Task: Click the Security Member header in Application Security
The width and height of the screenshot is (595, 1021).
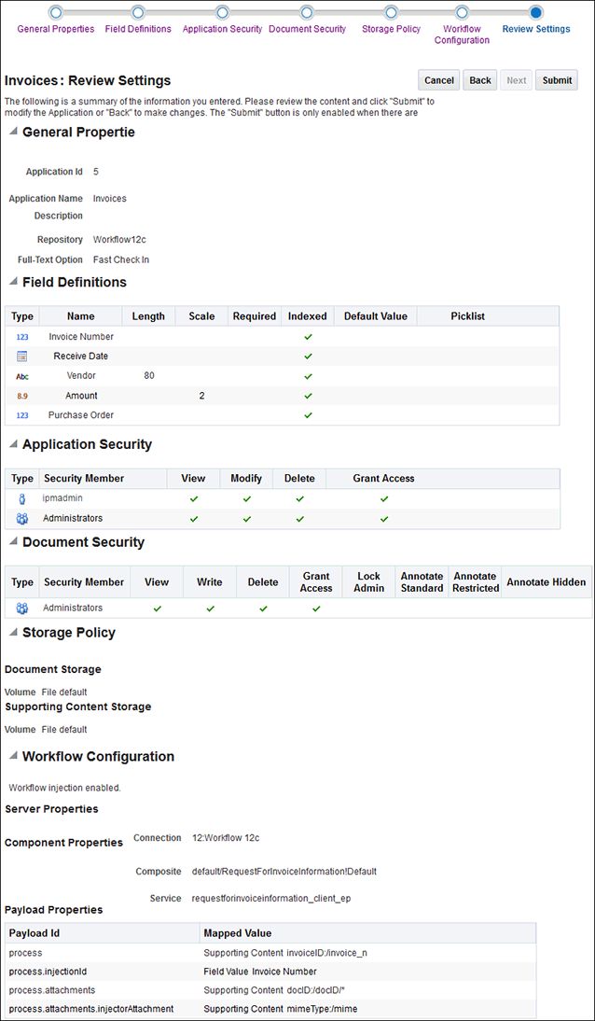Action: [103, 478]
